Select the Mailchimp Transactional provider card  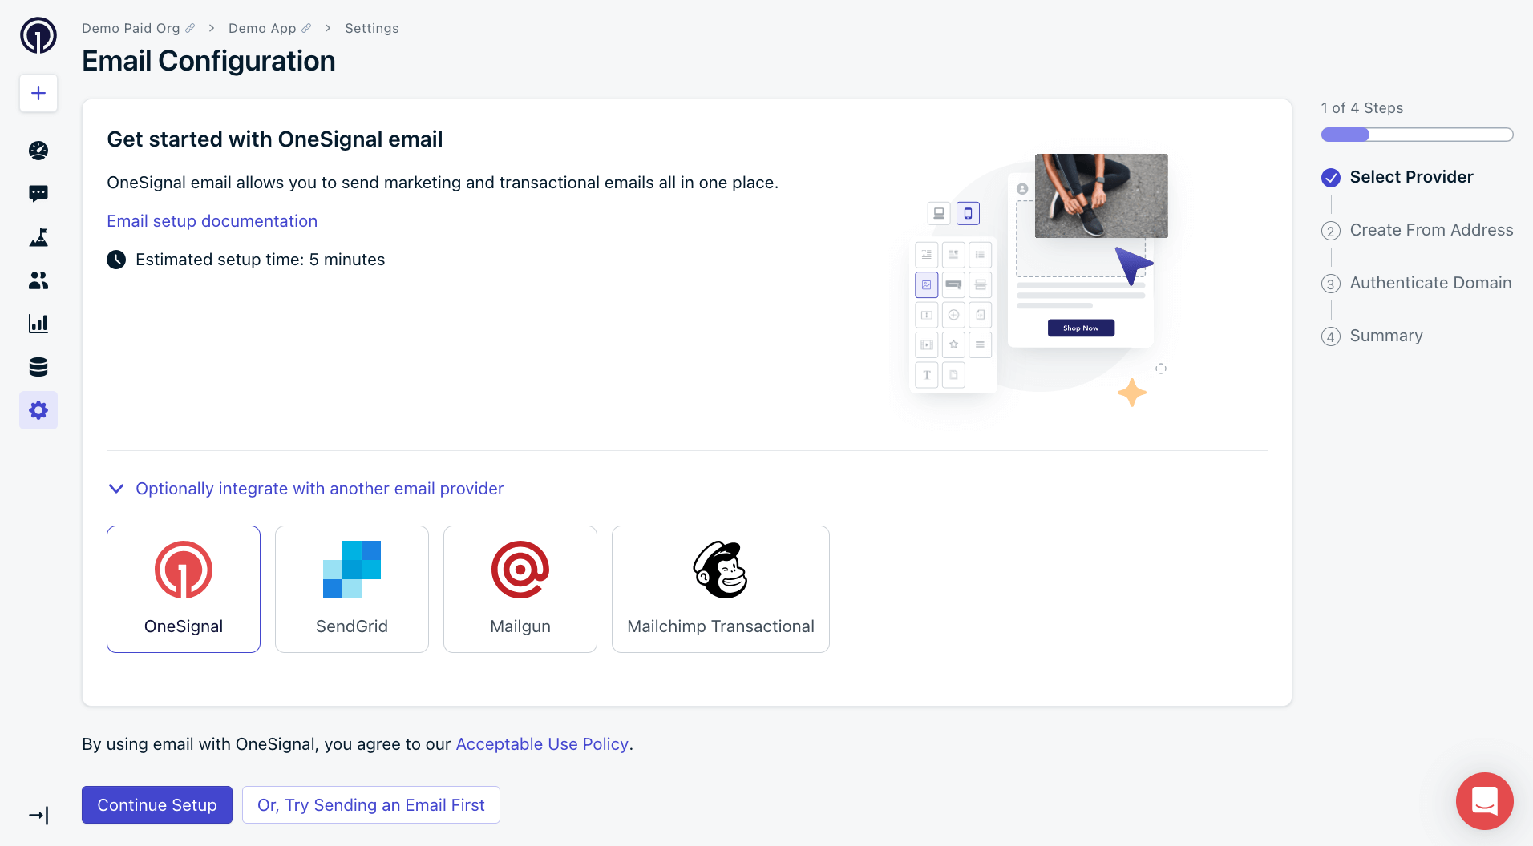[721, 589]
